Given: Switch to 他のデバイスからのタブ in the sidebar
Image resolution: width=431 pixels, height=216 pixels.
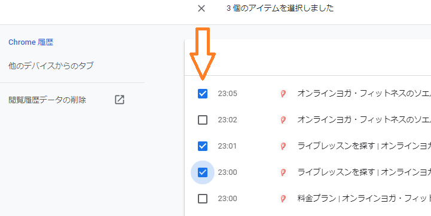Looking at the screenshot, I should (51, 66).
